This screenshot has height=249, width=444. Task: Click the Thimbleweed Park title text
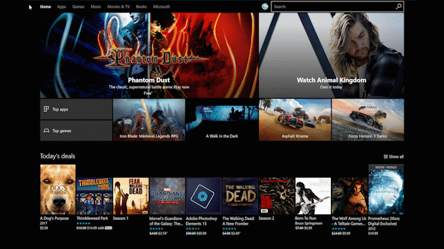click(x=92, y=219)
